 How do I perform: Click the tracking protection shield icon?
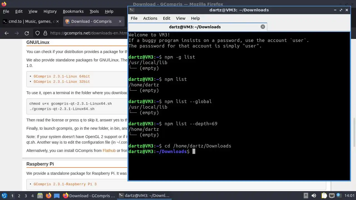pos(38,33)
